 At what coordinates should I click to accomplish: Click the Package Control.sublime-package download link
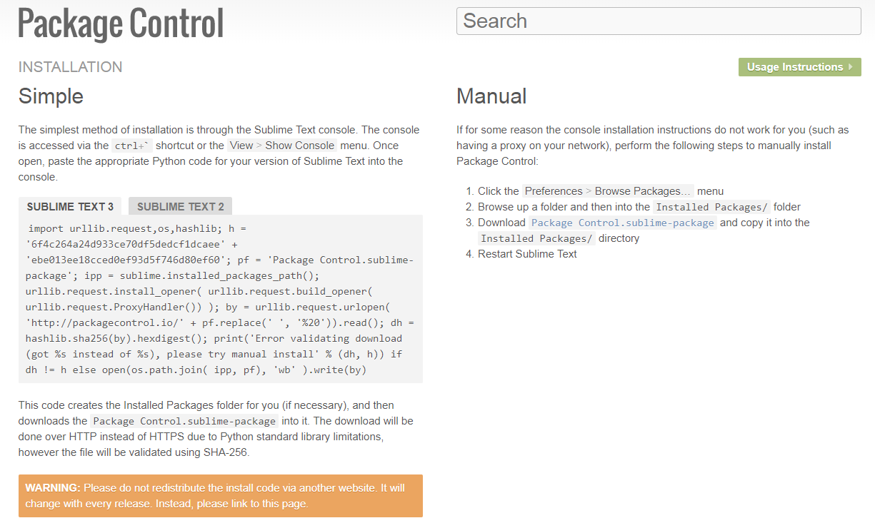(x=623, y=223)
